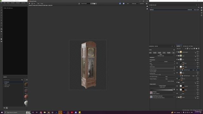This screenshot has width=203, height=114.
Task: Open the File menu in Substance Painter
Action: pyautogui.click(x=1, y=3)
